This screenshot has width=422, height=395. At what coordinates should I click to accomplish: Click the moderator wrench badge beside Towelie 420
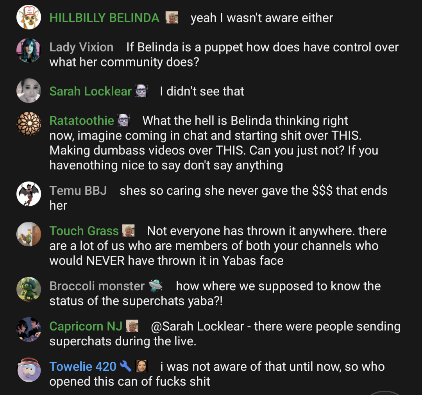click(125, 366)
